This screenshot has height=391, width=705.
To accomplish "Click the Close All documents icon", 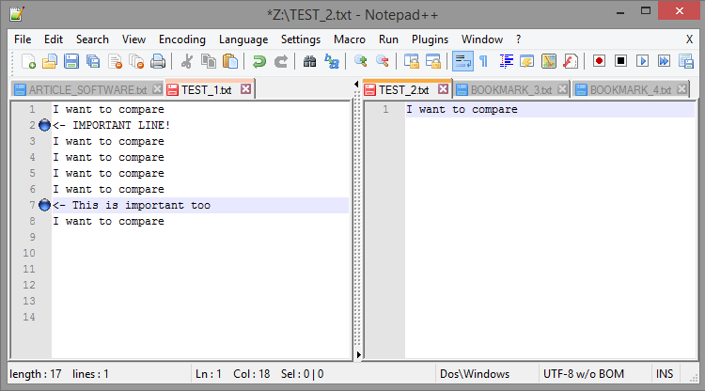I will click(136, 61).
